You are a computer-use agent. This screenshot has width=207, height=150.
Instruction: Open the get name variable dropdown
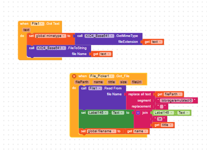click(141, 131)
